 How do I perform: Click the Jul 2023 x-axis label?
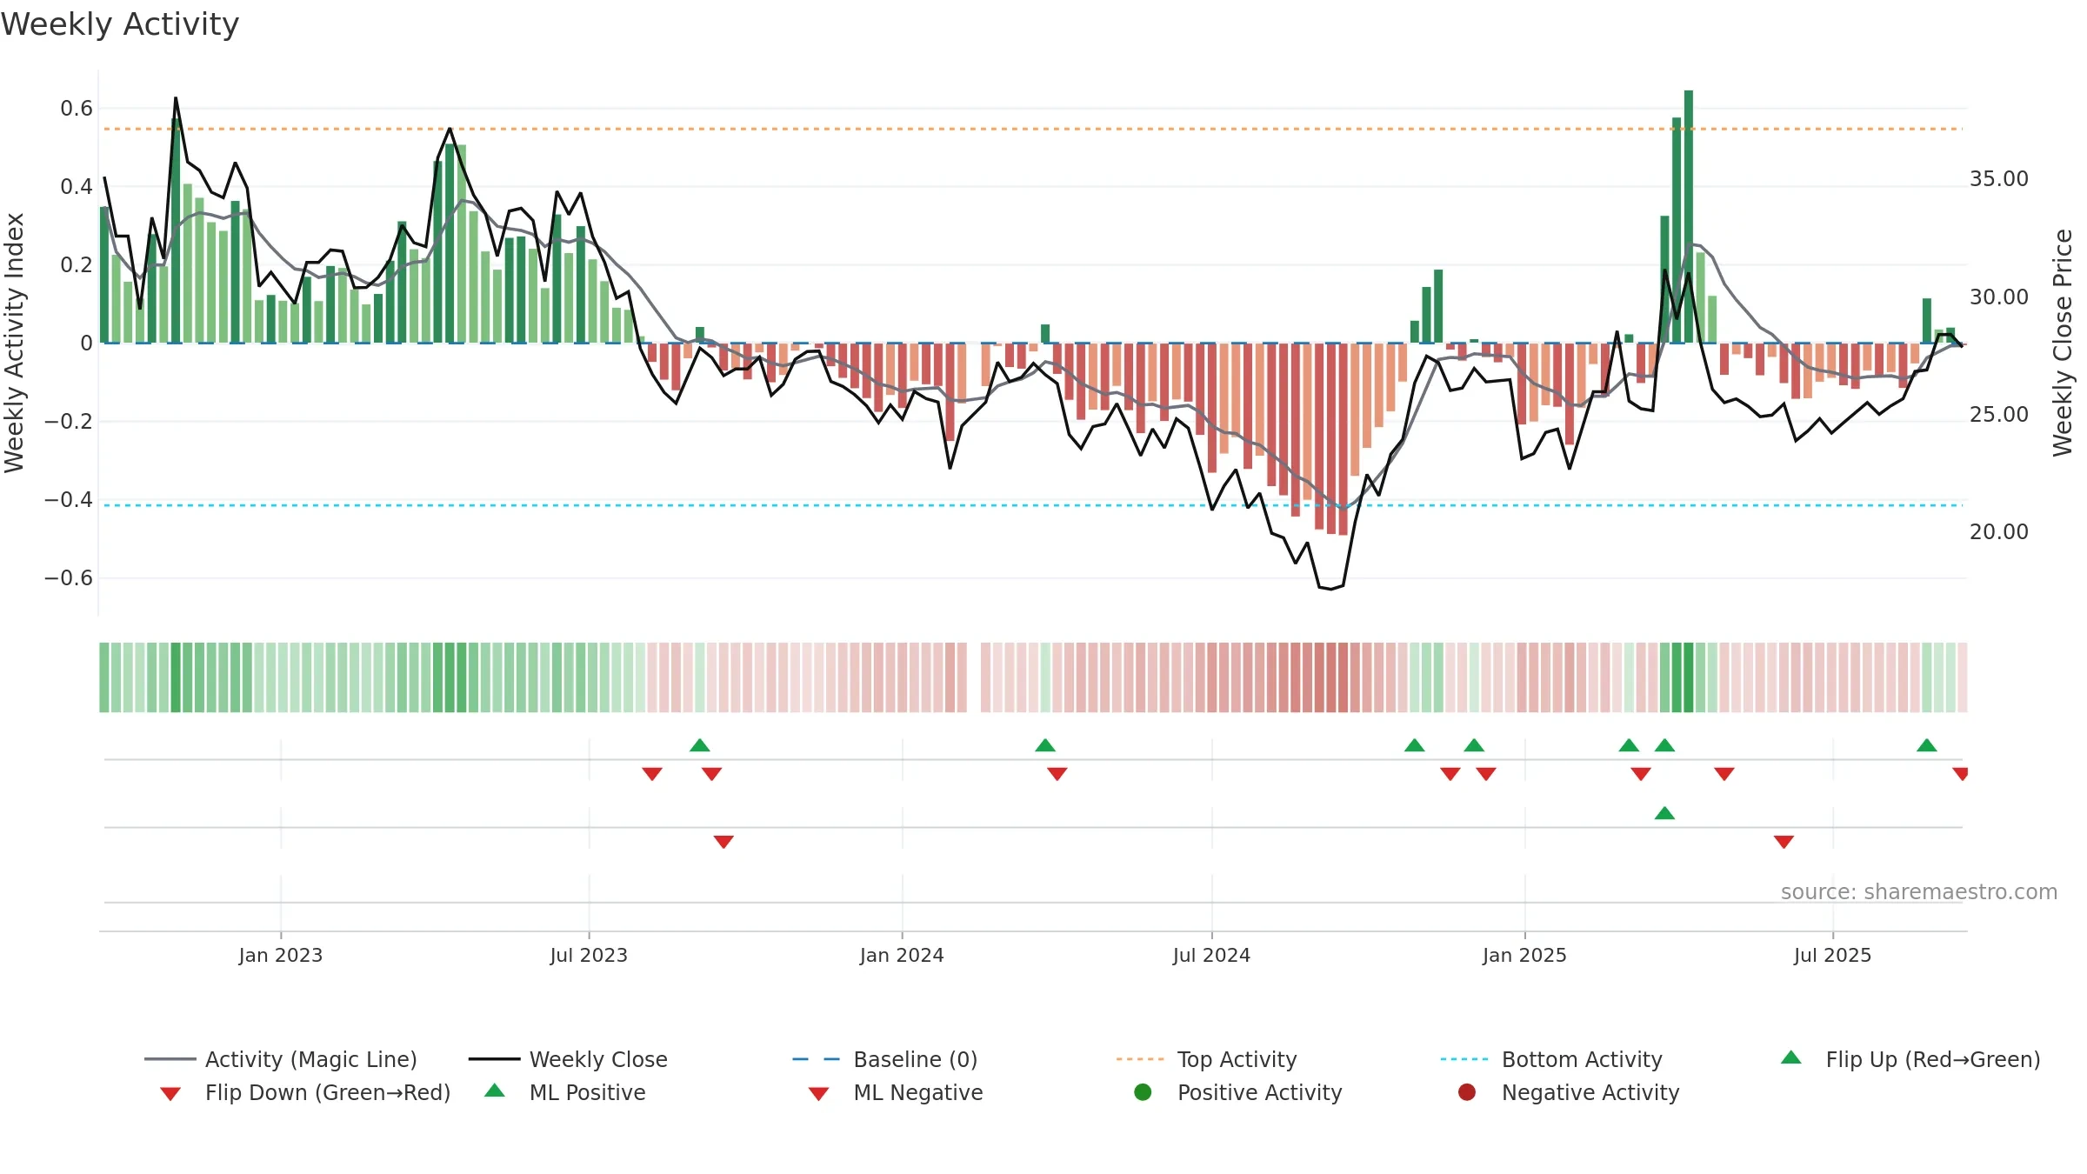point(589,955)
